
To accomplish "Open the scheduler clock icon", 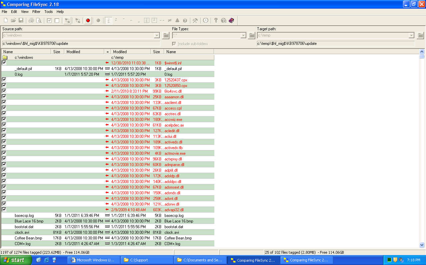I will [x=206, y=21].
